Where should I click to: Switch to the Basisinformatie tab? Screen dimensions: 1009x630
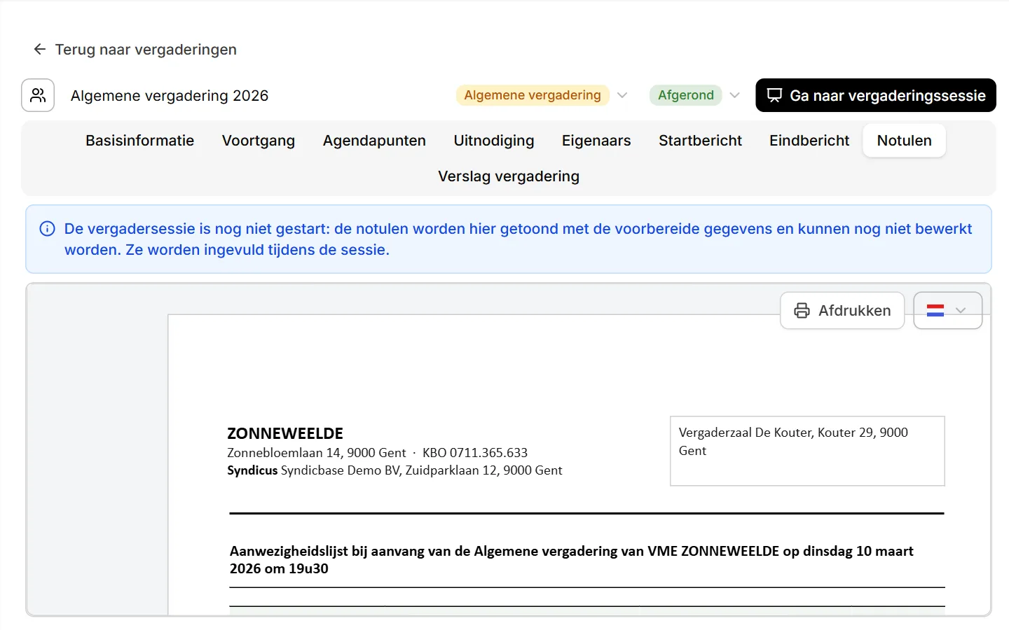coord(139,141)
